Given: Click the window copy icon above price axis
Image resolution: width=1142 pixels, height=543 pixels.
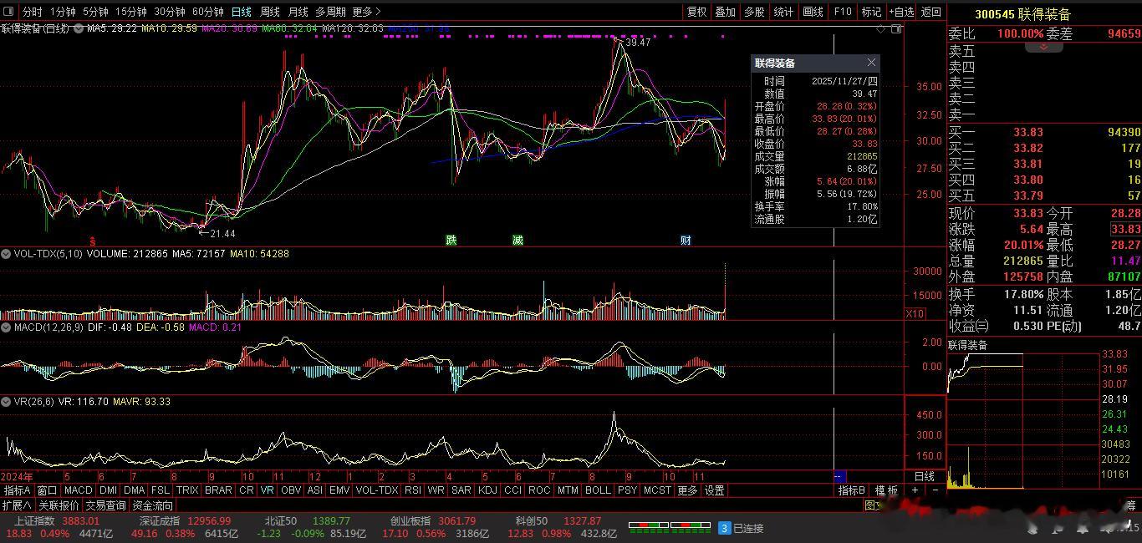Looking at the screenshot, I should (x=897, y=28).
